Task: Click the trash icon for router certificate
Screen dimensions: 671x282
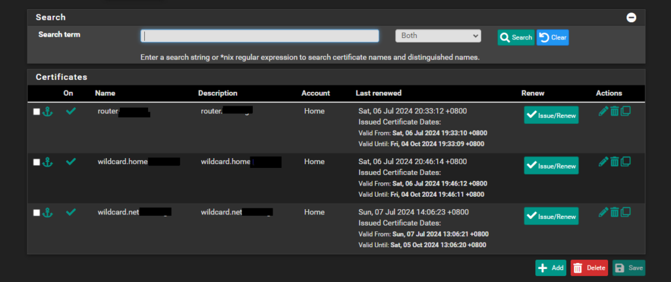Action: [615, 111]
